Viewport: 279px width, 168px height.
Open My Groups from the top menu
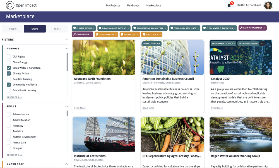tap(133, 5)
